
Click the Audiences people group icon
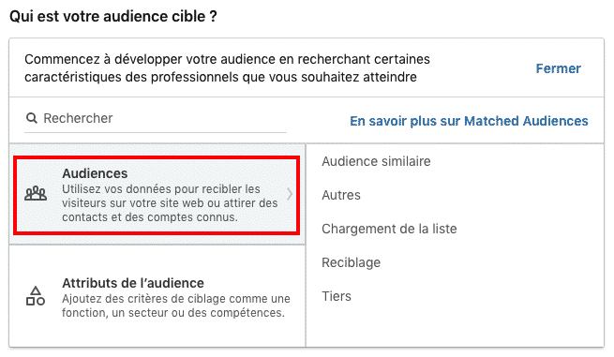[x=36, y=194]
